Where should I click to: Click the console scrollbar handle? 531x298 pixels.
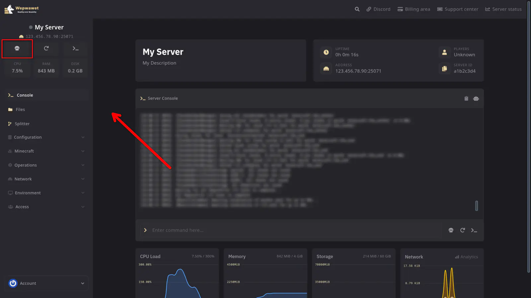coord(477,206)
